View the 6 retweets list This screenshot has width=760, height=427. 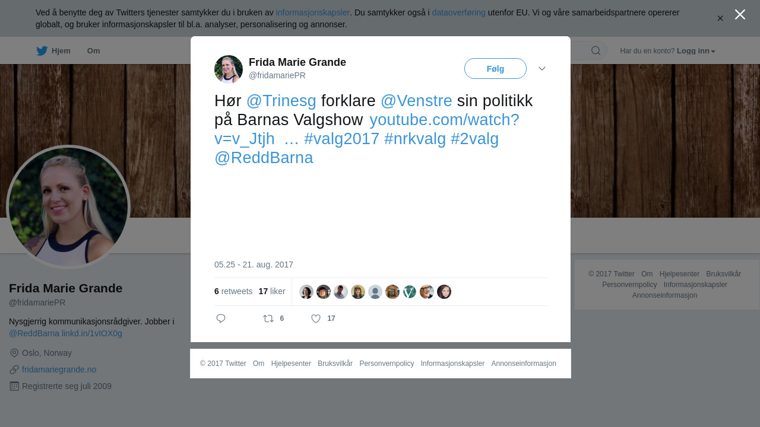(x=233, y=292)
